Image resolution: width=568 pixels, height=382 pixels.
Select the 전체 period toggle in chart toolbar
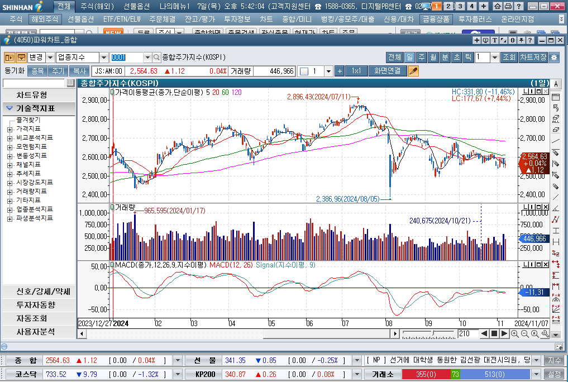click(x=394, y=57)
